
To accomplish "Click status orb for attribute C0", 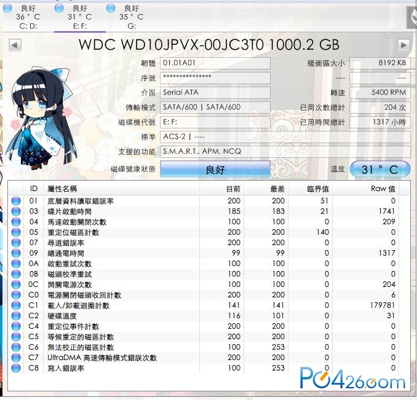I will point(16,295).
